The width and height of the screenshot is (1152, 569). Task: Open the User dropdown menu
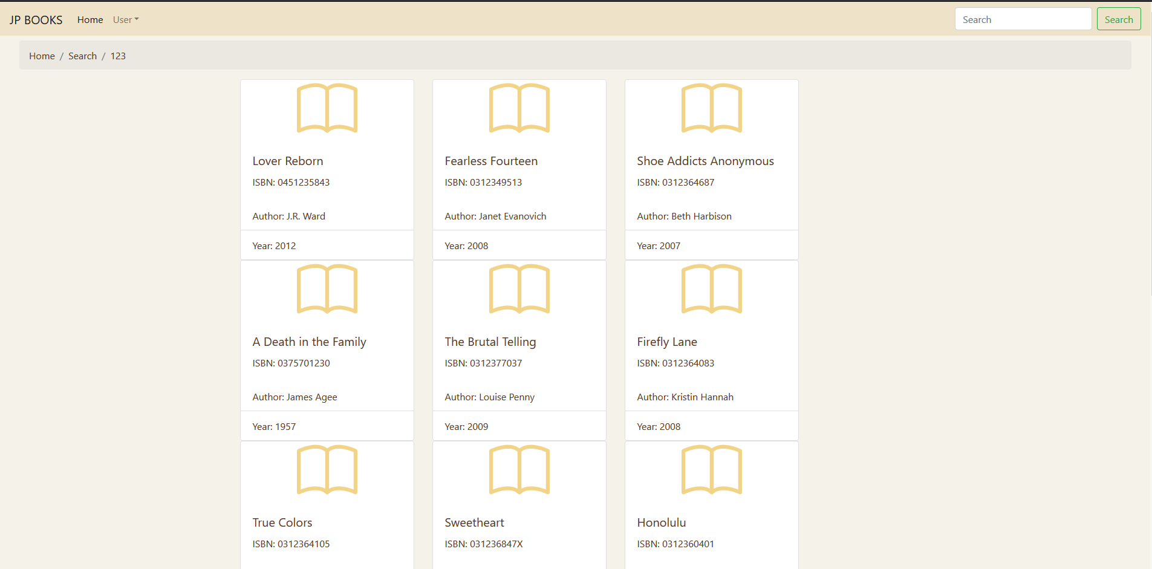[x=126, y=19]
